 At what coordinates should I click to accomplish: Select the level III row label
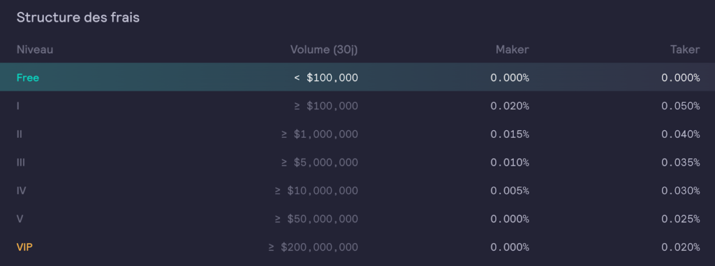point(20,162)
